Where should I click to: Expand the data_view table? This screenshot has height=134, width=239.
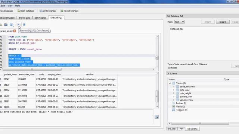pyautogui.click(x=174, y=90)
